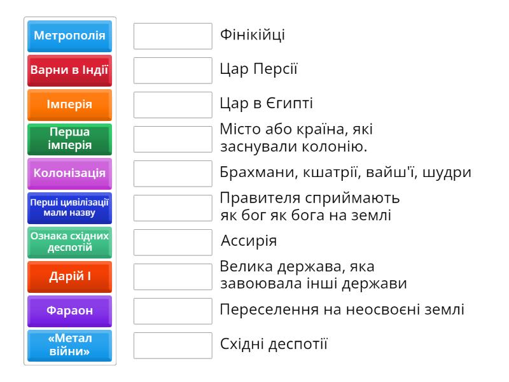The image size is (509, 382).
Task: Select the blue Метрополія tile
Action: [69, 36]
